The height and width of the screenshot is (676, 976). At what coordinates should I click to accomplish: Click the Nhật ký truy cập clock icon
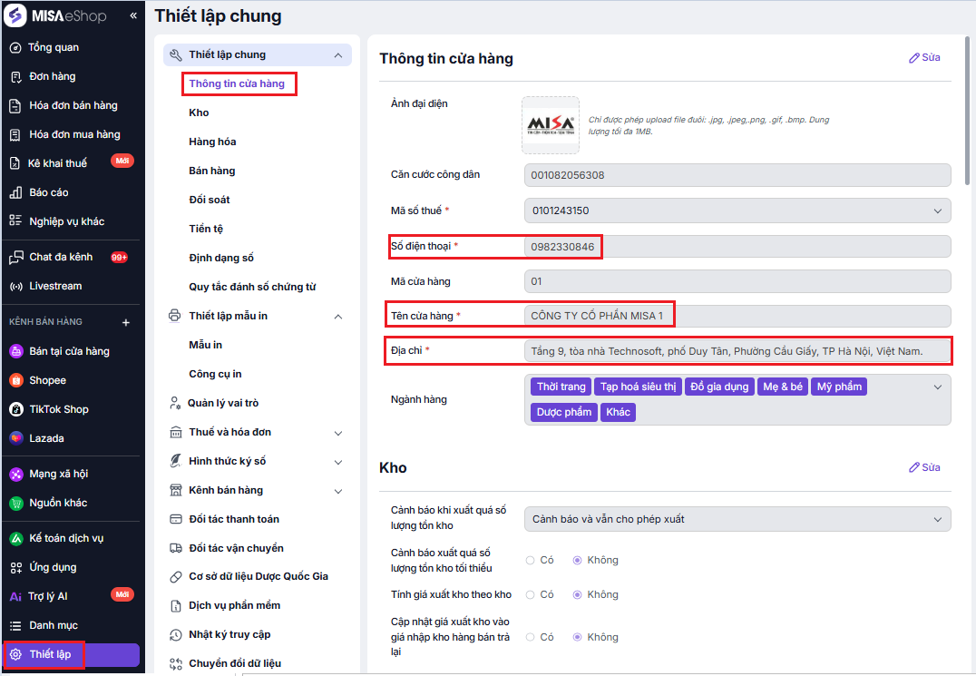click(176, 634)
